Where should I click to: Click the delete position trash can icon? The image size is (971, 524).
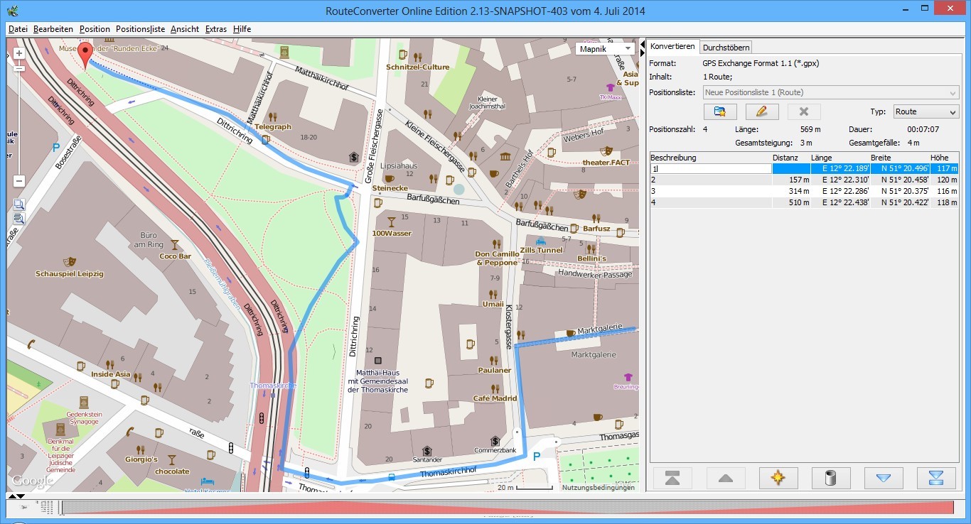point(830,478)
